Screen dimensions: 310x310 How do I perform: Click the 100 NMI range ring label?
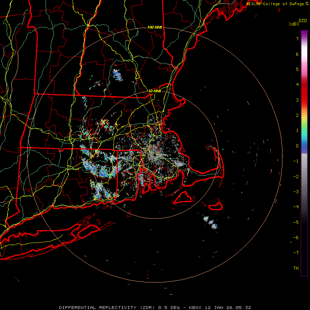[x=155, y=27]
